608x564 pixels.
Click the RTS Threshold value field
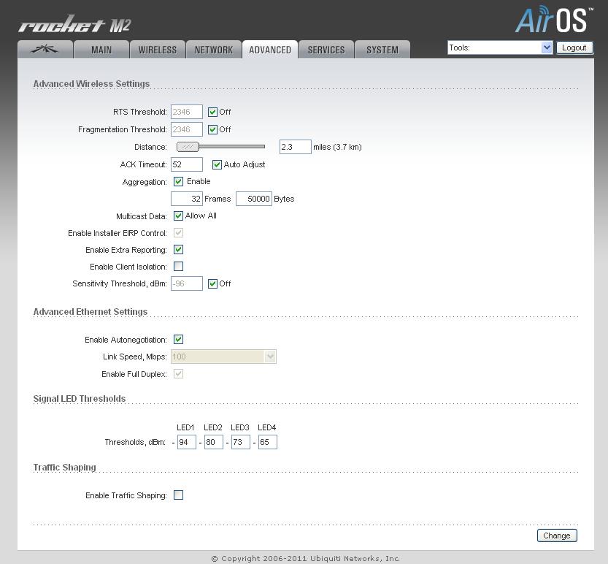tap(187, 112)
